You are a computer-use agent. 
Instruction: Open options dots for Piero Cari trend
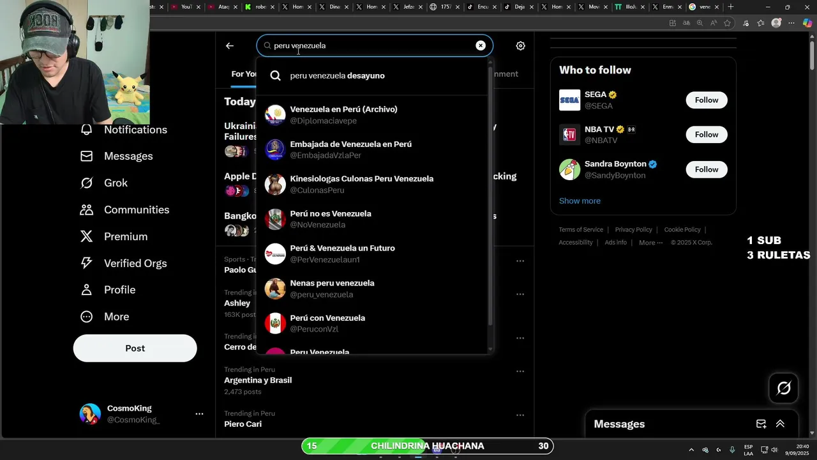[520, 415]
